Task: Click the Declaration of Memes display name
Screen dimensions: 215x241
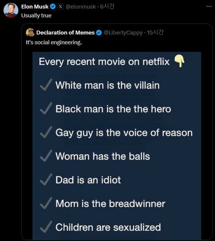Action: (65, 33)
